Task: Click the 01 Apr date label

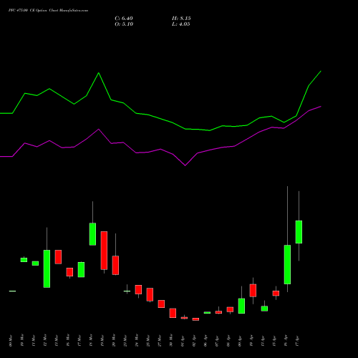Action: tap(183, 341)
